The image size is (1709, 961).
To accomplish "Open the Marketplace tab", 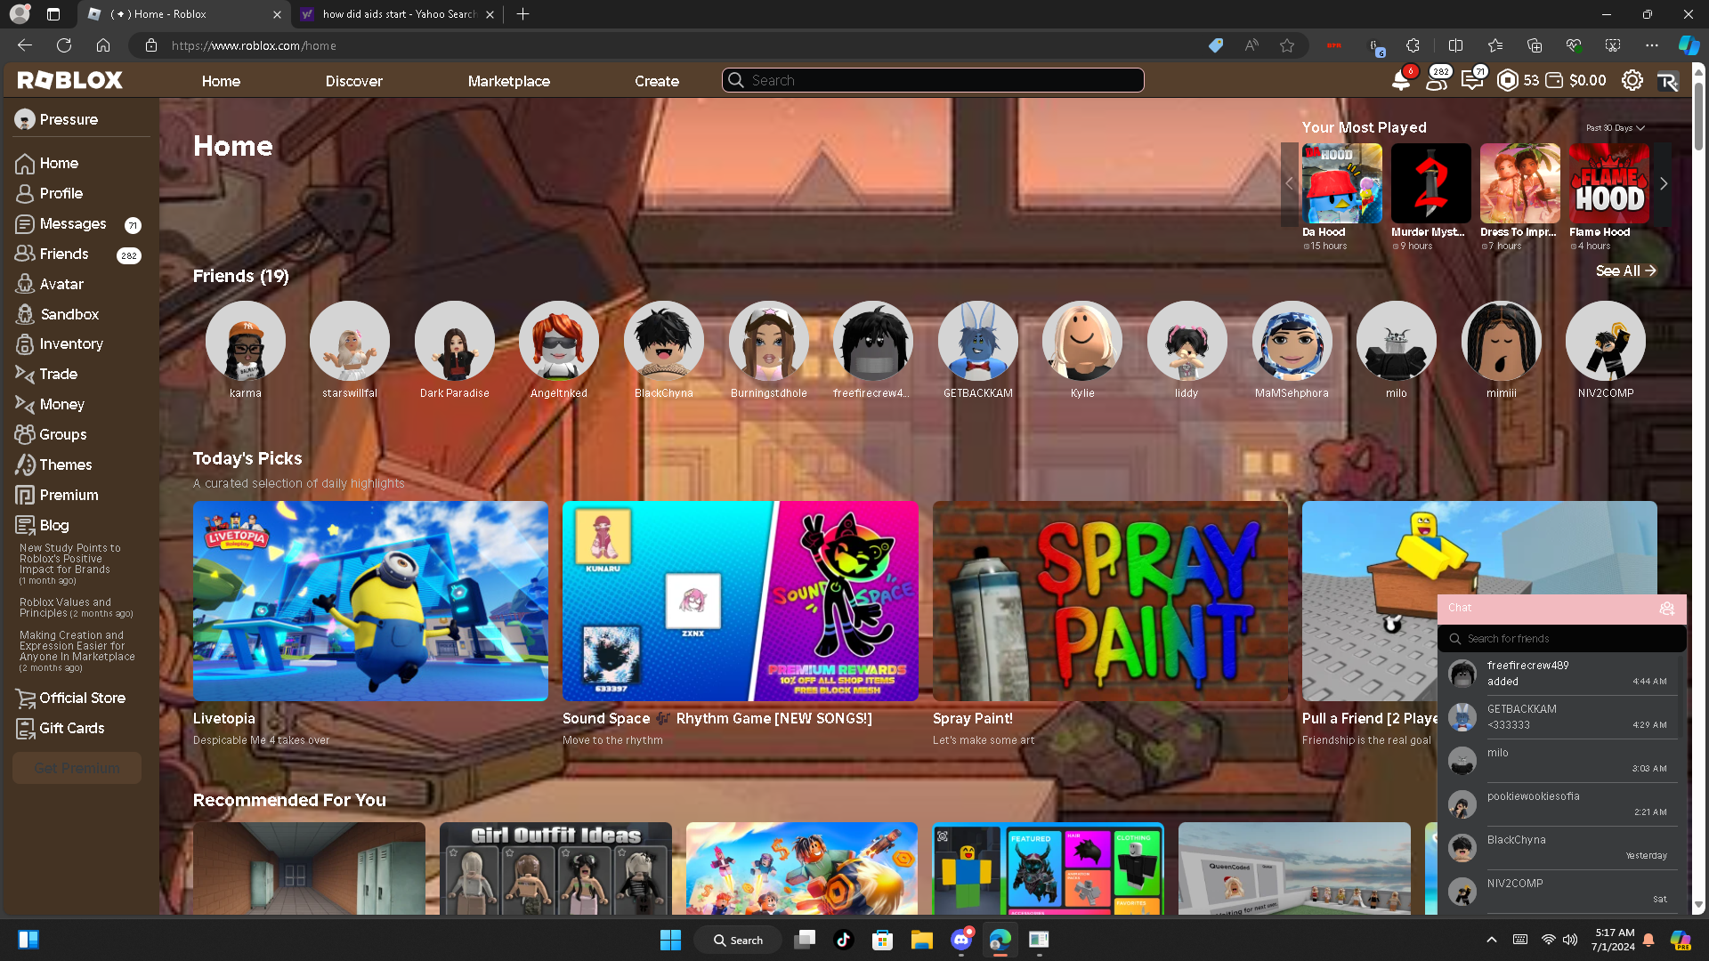I will tap(509, 81).
